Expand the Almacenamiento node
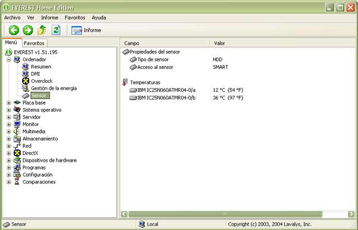 (8, 139)
